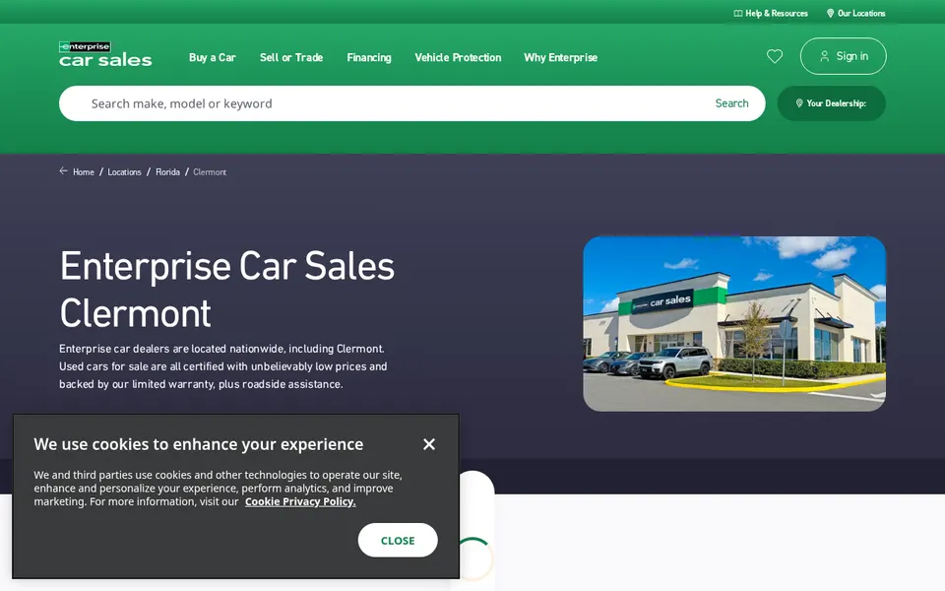Open the Why Enterprise menu

coord(560,57)
